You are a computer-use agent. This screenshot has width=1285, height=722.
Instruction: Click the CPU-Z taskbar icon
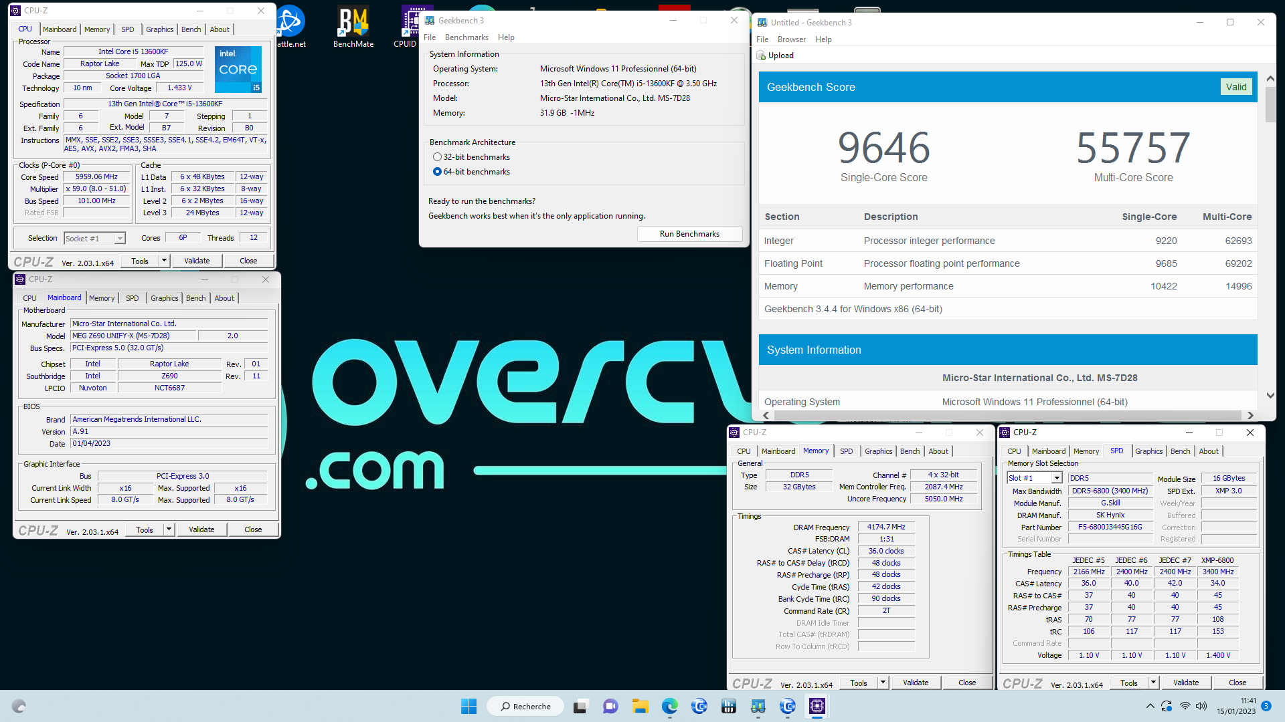tap(817, 706)
